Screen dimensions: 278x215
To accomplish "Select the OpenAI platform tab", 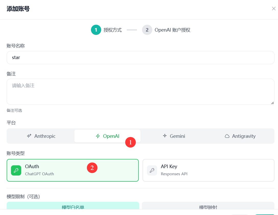I will click(x=107, y=136).
